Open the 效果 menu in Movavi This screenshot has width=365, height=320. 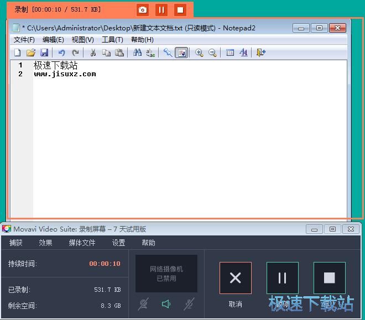pos(45,243)
